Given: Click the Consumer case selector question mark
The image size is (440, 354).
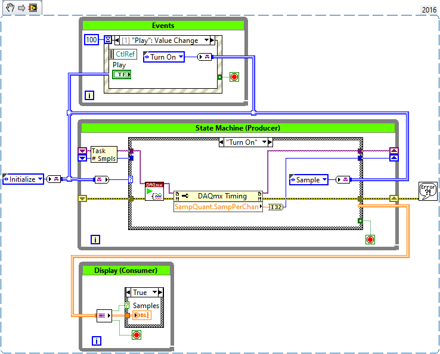Looking at the screenshot, I should [x=127, y=305].
